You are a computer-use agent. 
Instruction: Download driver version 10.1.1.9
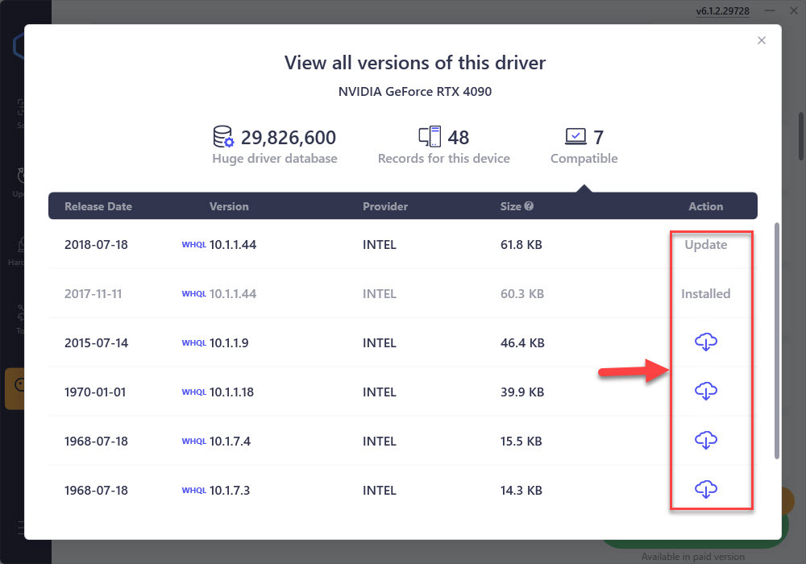click(x=706, y=343)
